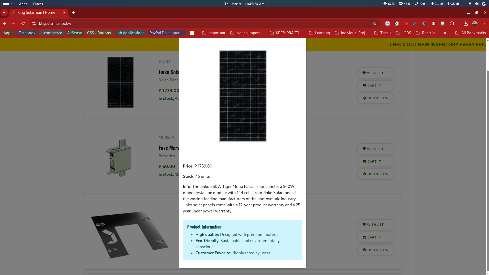This screenshot has height=275, width=489.
Task: Quick View the mounting bracket product
Action: (375, 250)
